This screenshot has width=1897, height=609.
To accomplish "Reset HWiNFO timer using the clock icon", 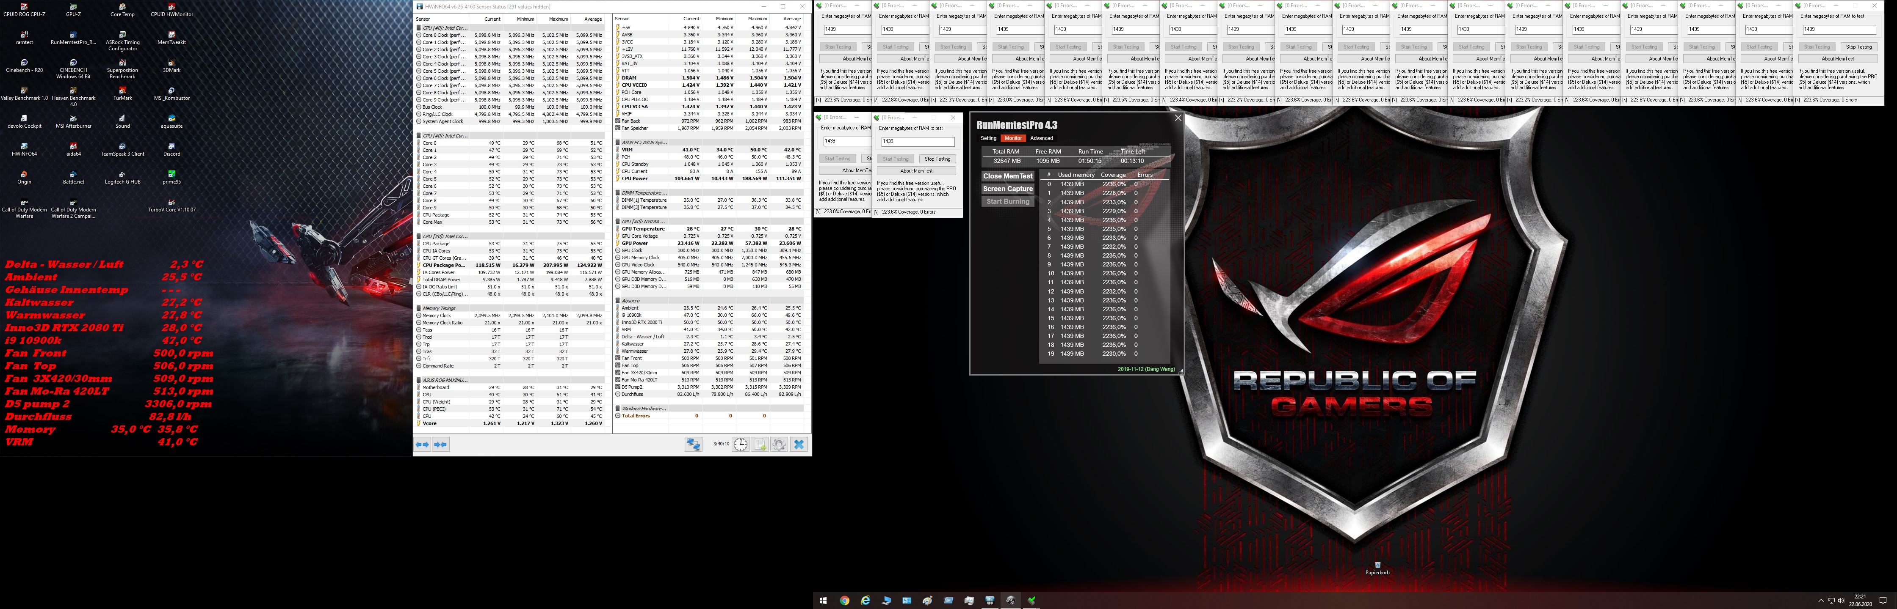I will pos(740,444).
